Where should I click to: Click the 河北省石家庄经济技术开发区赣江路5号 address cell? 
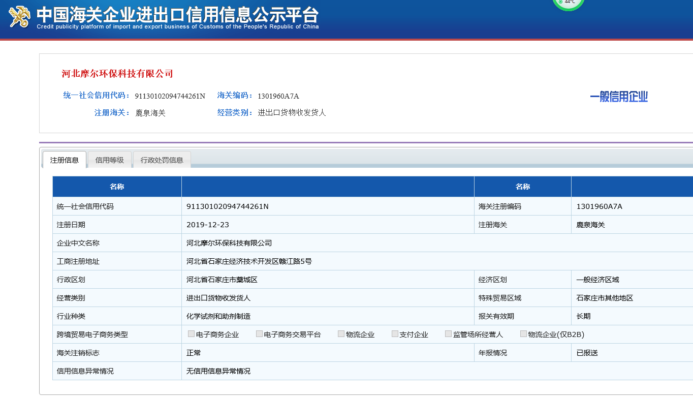point(249,261)
